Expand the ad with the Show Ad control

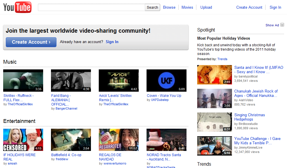(272, 25)
